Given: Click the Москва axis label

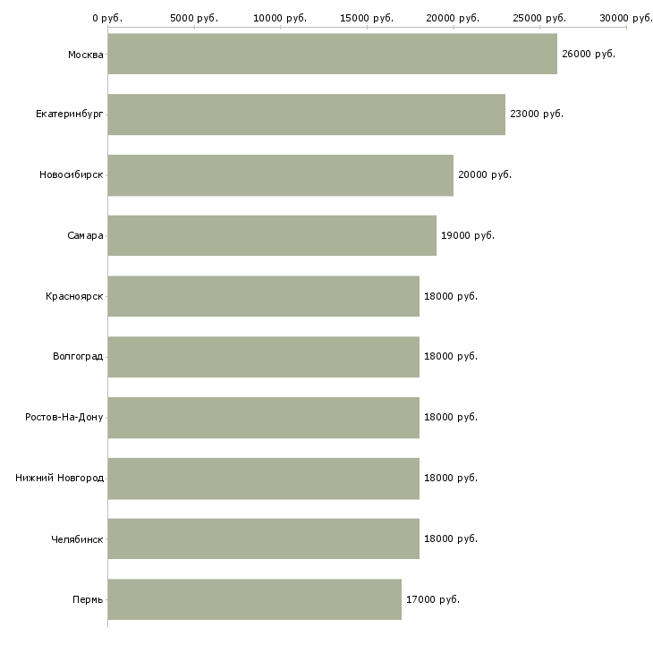Looking at the screenshot, I should (x=85, y=55).
